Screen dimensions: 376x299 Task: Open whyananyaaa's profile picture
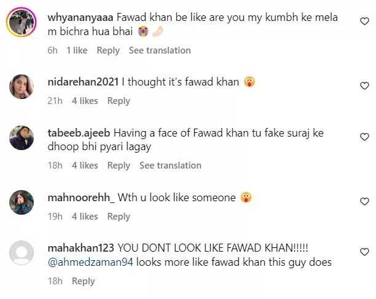point(21,25)
